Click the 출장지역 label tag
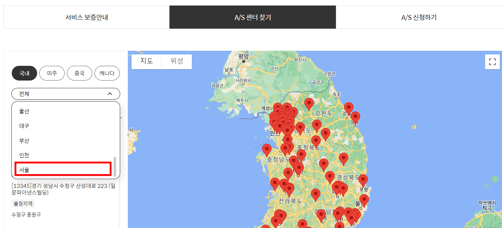 23,203
